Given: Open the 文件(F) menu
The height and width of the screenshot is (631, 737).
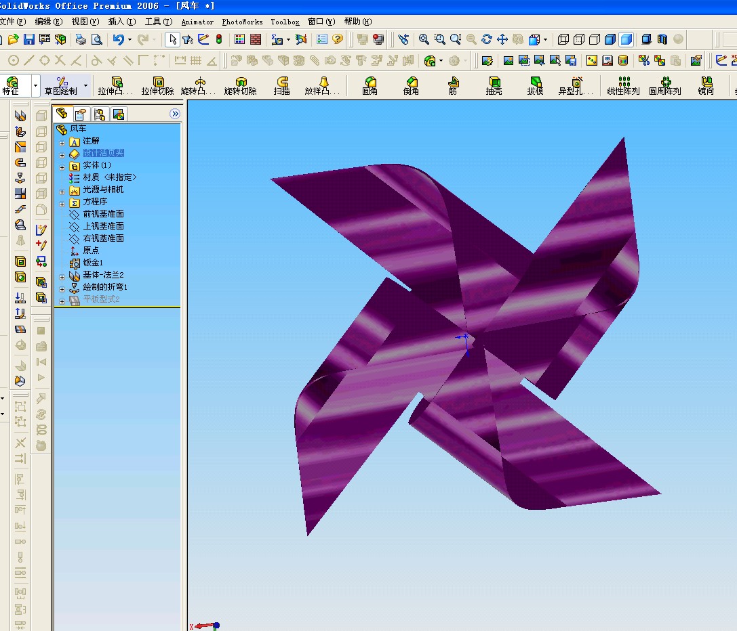Looking at the screenshot, I should click(x=13, y=22).
